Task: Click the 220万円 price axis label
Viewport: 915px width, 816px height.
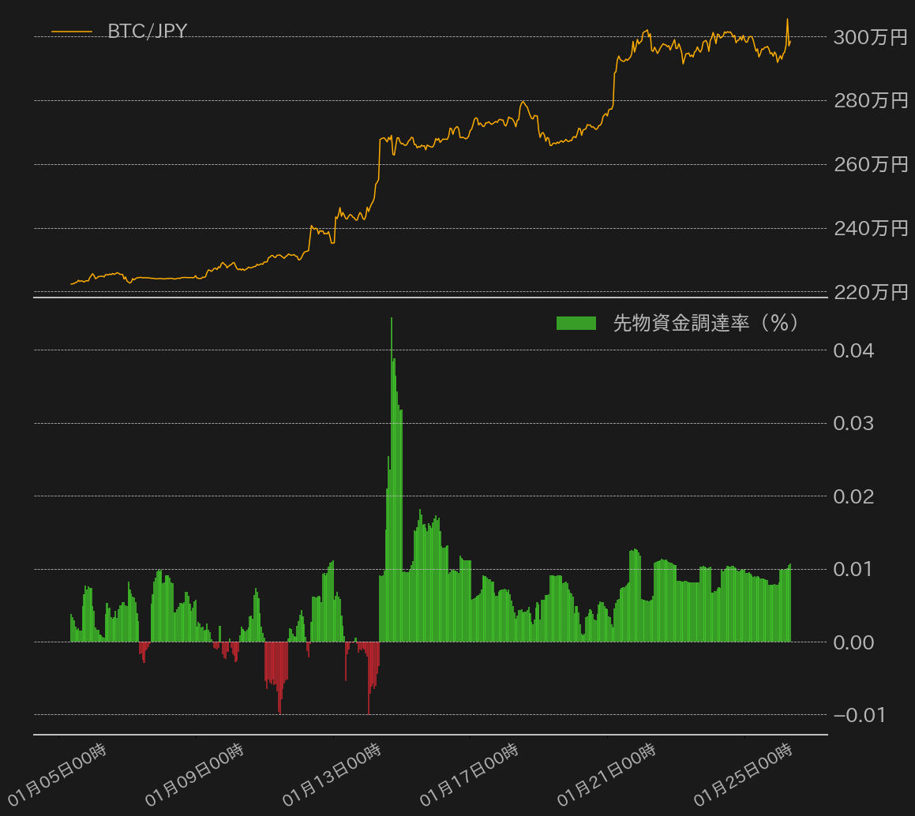Action: pyautogui.click(x=870, y=292)
